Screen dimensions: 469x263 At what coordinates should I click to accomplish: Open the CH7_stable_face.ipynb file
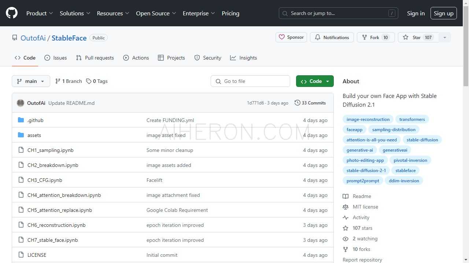click(52, 240)
